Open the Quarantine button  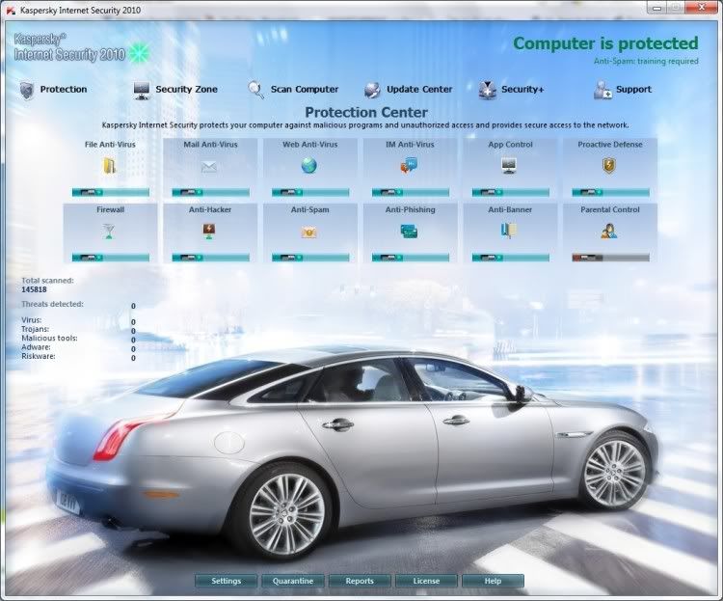(293, 581)
